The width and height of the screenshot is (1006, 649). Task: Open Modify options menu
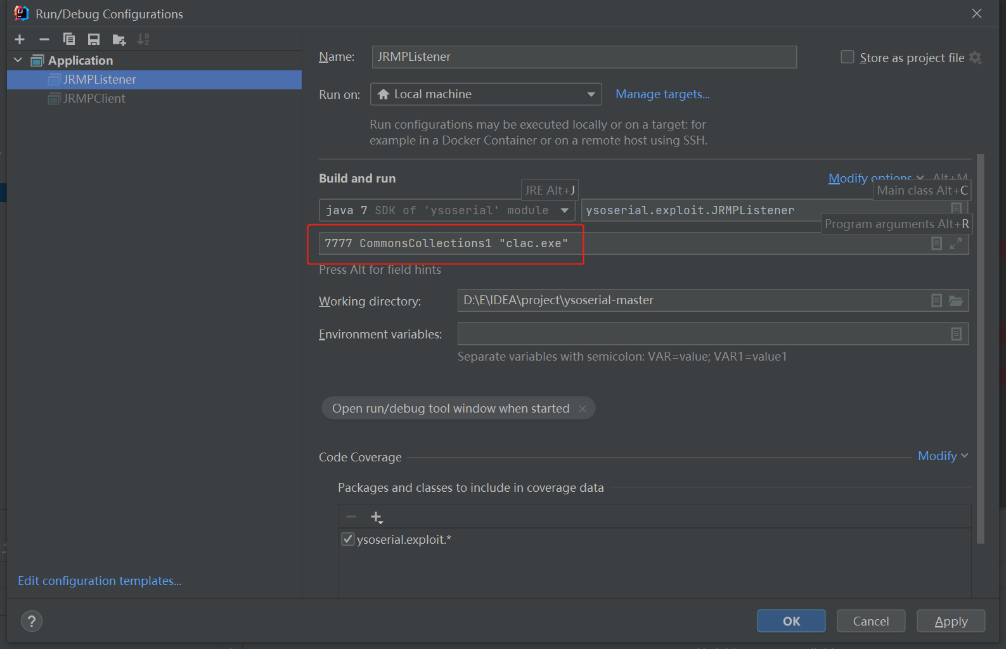(x=876, y=178)
